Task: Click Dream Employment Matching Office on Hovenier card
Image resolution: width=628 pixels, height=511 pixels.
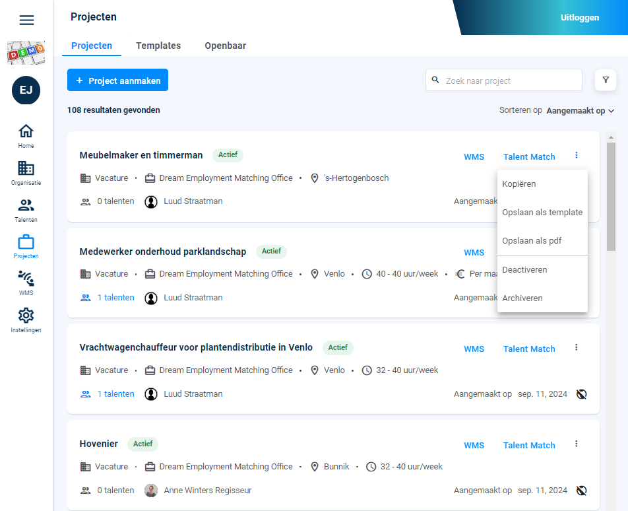Action: 226,467
